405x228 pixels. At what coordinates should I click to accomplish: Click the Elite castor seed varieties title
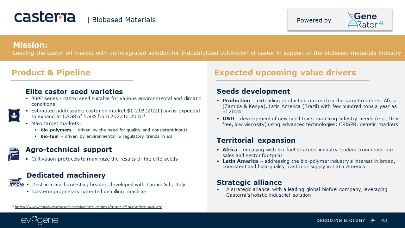click(74, 92)
